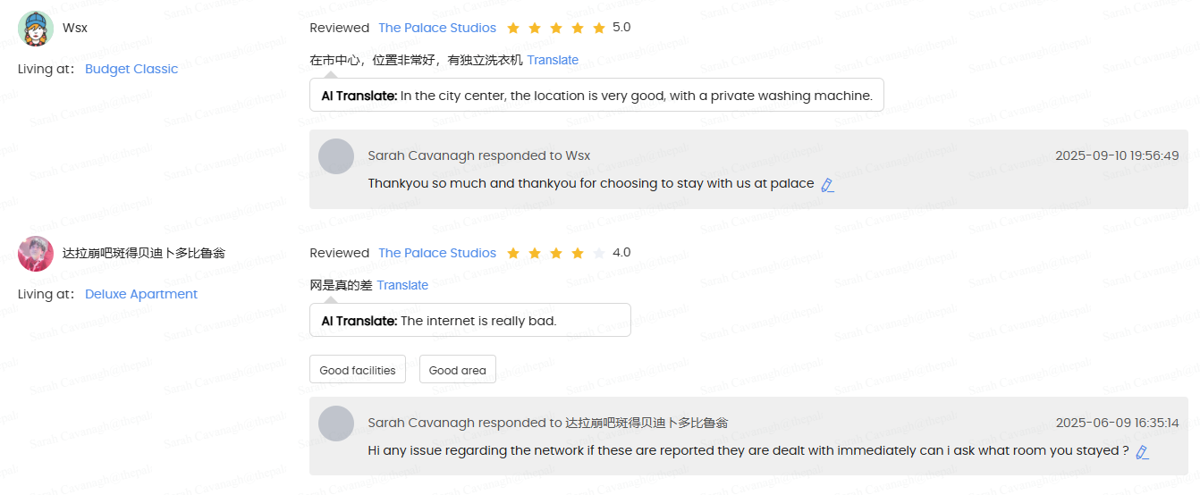1200x495 pixels.
Task: Edit the reply about the network issue
Action: click(1142, 452)
